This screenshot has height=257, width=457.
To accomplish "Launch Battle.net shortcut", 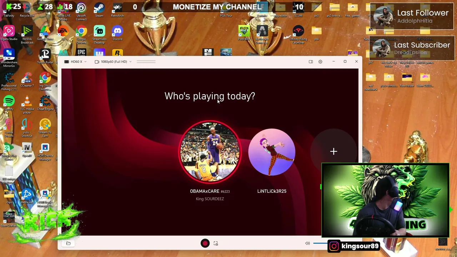I will (27, 197).
